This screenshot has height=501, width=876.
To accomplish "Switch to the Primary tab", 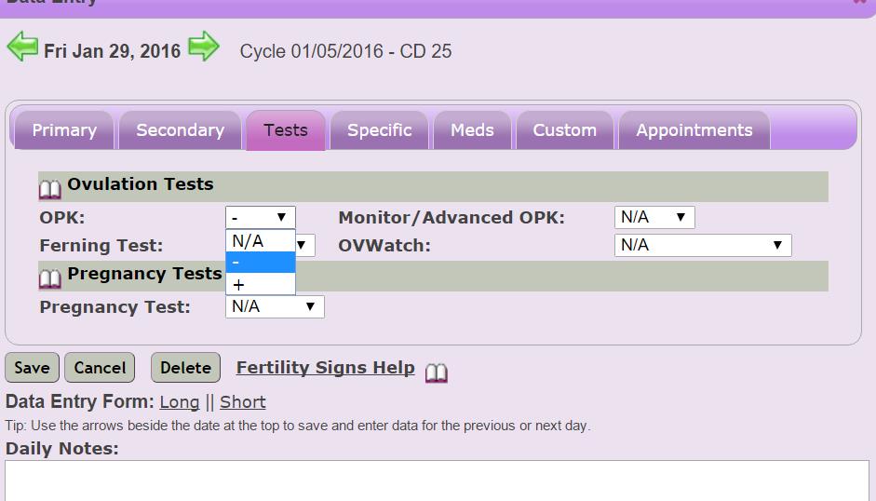I will tap(64, 130).
